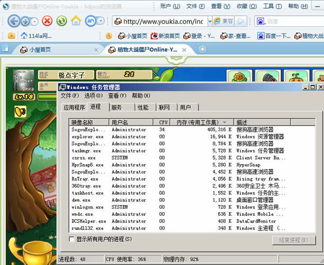Click the shovel game button

tap(268, 76)
